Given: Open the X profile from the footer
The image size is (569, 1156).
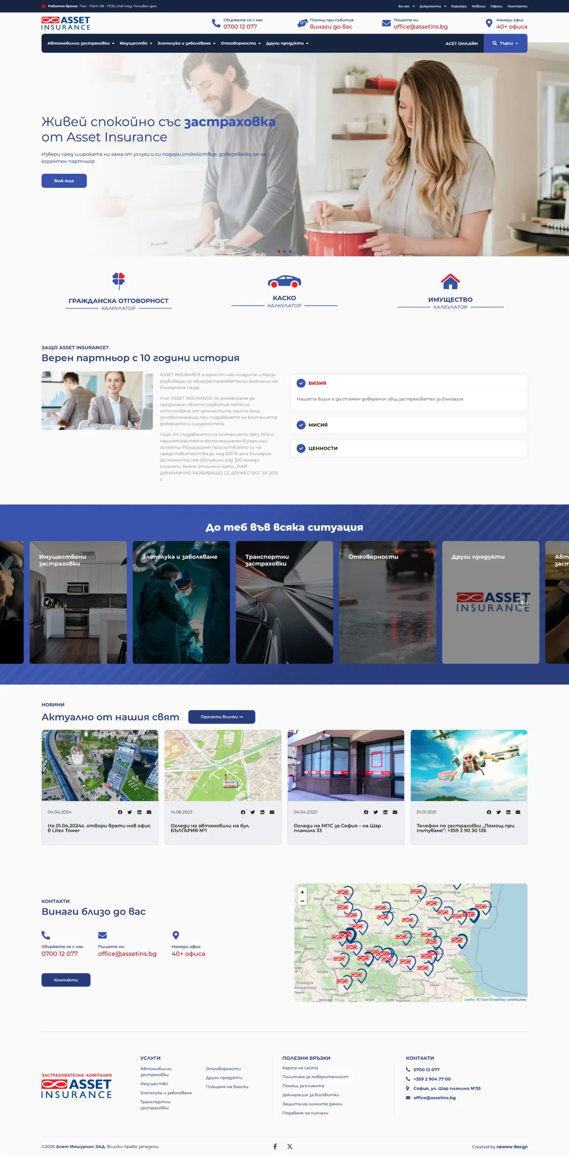Looking at the screenshot, I should (x=290, y=1147).
